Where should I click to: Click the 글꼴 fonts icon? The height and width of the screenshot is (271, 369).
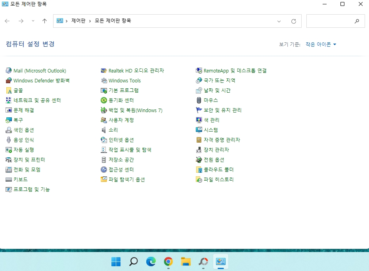click(8, 90)
